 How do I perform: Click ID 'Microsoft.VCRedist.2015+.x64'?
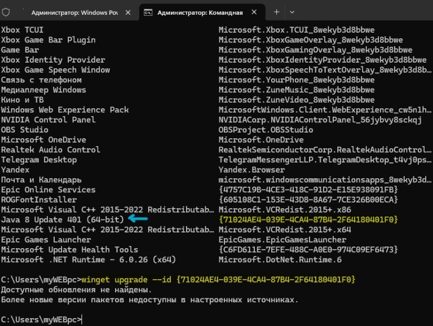[285, 230]
